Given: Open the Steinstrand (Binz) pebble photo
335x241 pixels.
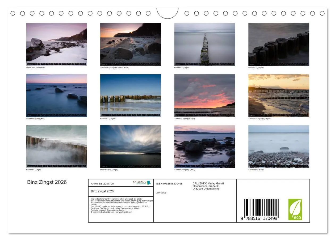Looking at the screenshot, I should click(x=279, y=147).
